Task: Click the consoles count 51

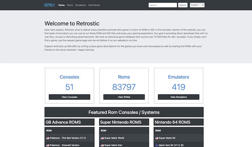Action: click(69, 87)
